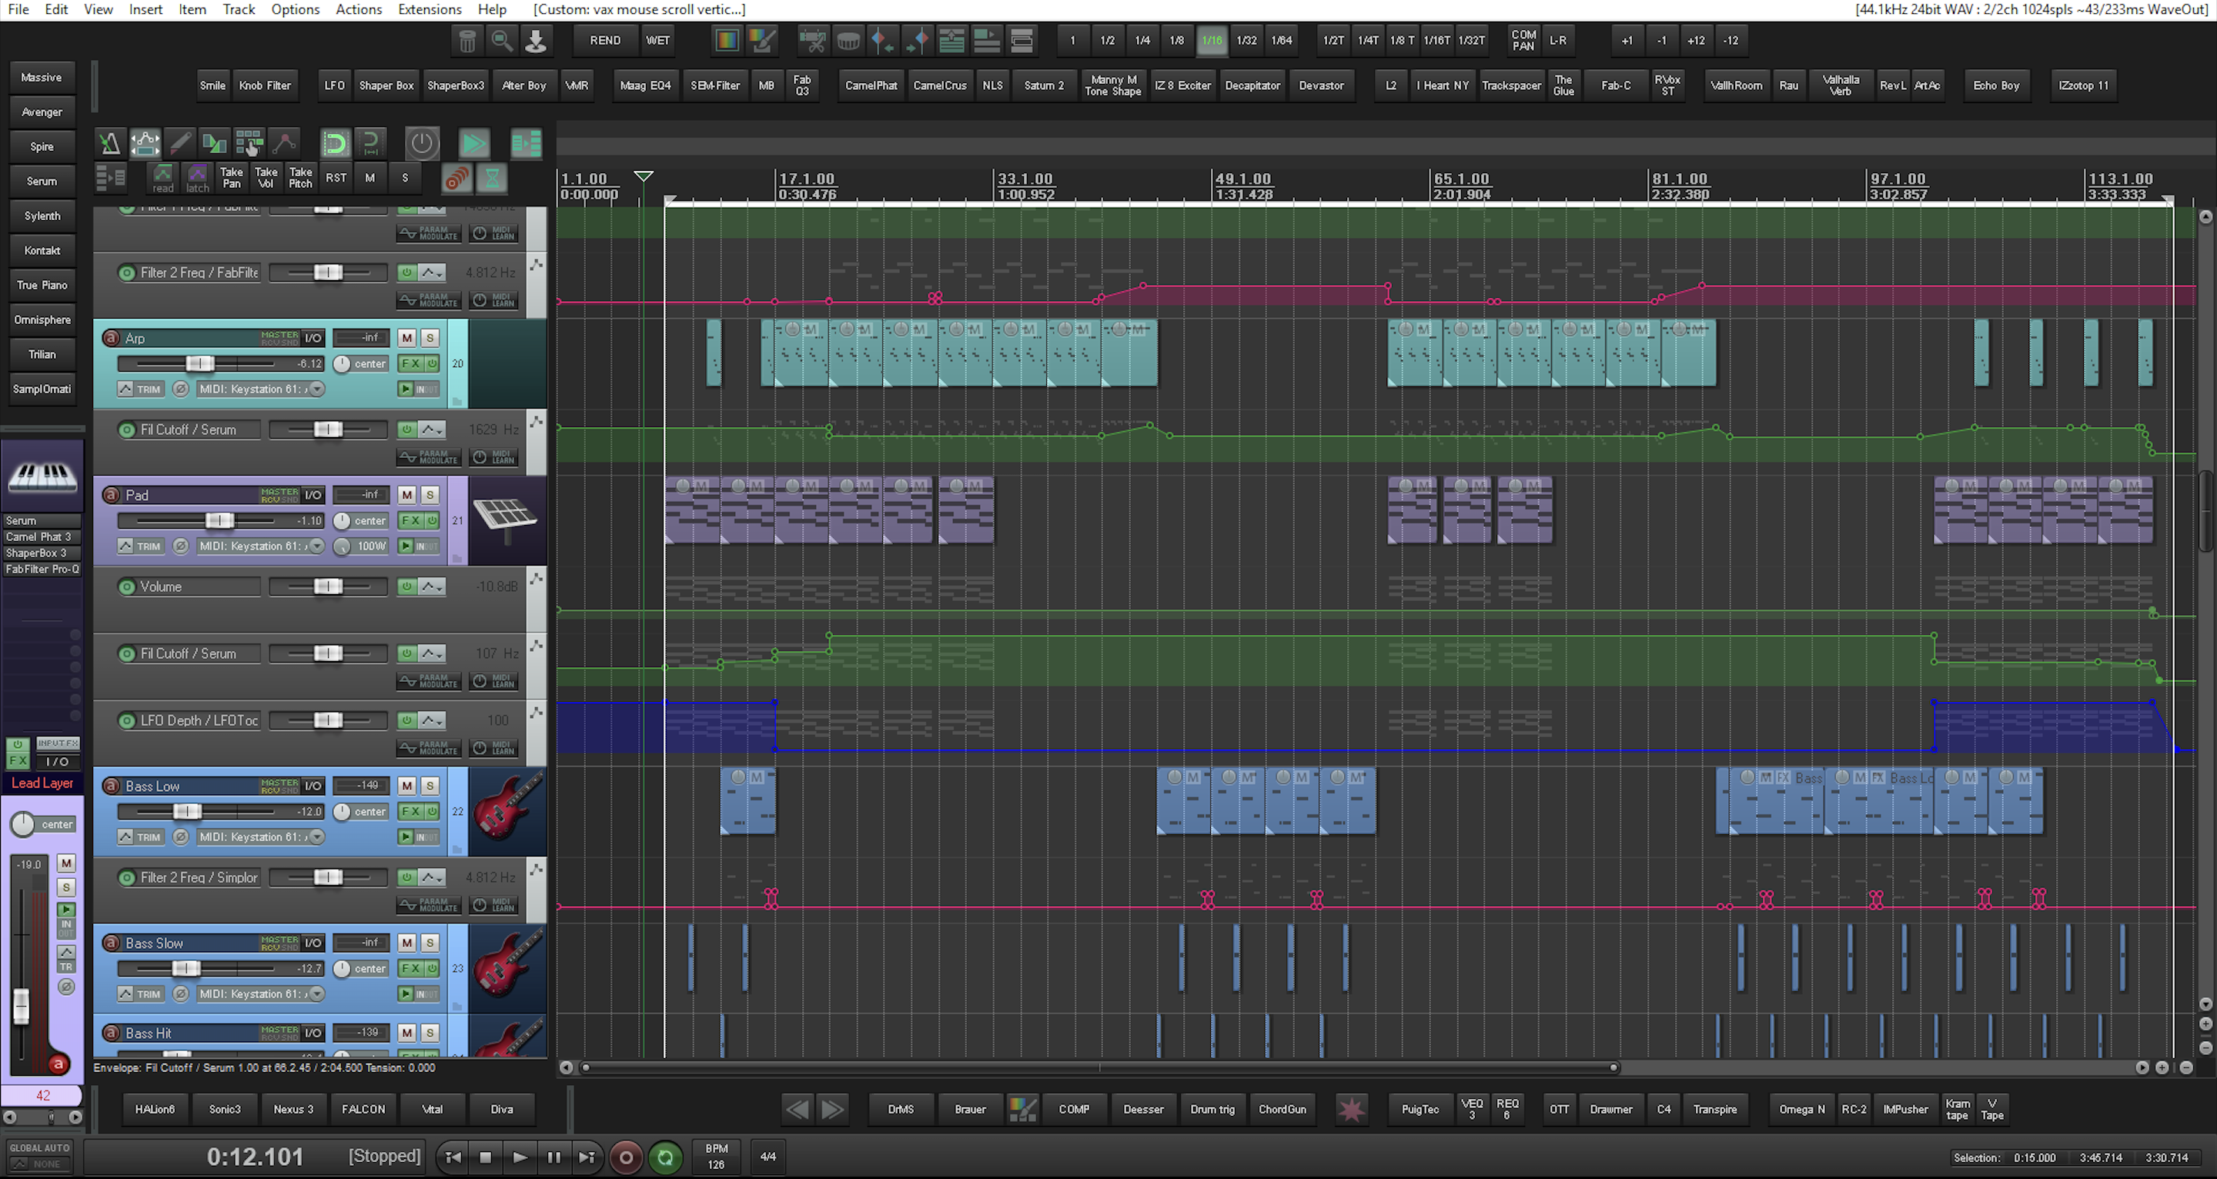This screenshot has height=1179, width=2217.
Task: Select the pencil draw tool icon
Action: 180,143
